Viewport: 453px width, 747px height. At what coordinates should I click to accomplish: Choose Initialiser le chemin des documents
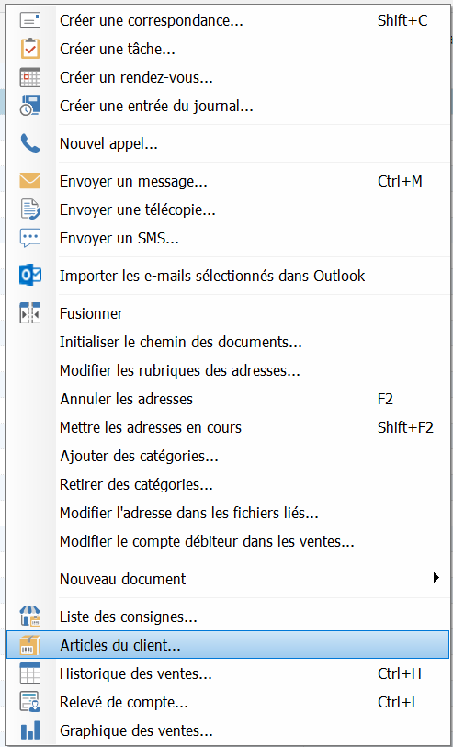(228, 342)
